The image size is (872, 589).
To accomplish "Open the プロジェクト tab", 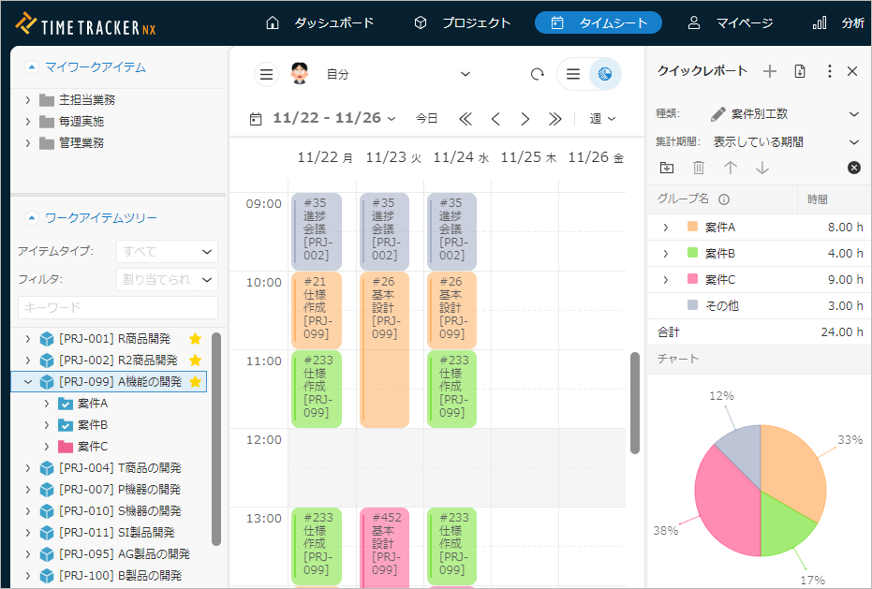I will pyautogui.click(x=463, y=22).
